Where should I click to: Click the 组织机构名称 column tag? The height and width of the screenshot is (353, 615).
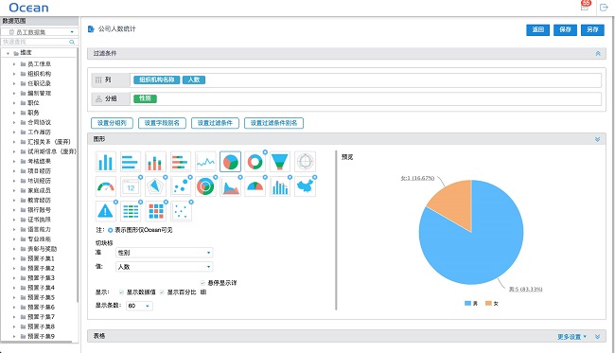point(156,79)
